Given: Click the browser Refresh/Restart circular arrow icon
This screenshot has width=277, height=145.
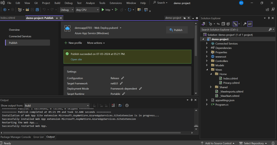Looking at the screenshot, I should tap(130, 10).
